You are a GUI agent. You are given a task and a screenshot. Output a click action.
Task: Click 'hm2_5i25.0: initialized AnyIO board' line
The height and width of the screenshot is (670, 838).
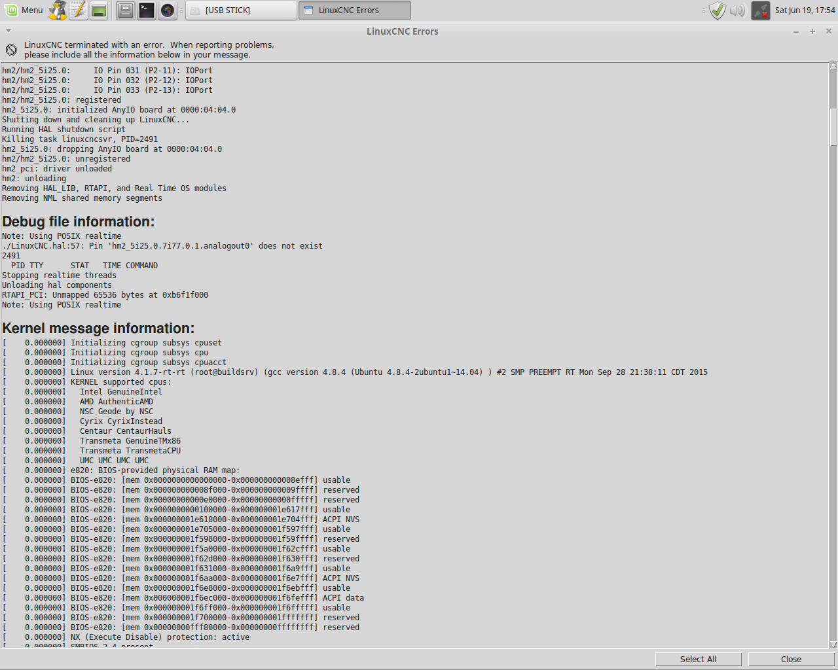tap(118, 110)
